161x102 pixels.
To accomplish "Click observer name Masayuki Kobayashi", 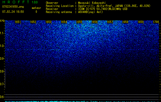I will click(92, 3).
